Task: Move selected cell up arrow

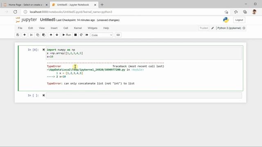Action: 51,35
